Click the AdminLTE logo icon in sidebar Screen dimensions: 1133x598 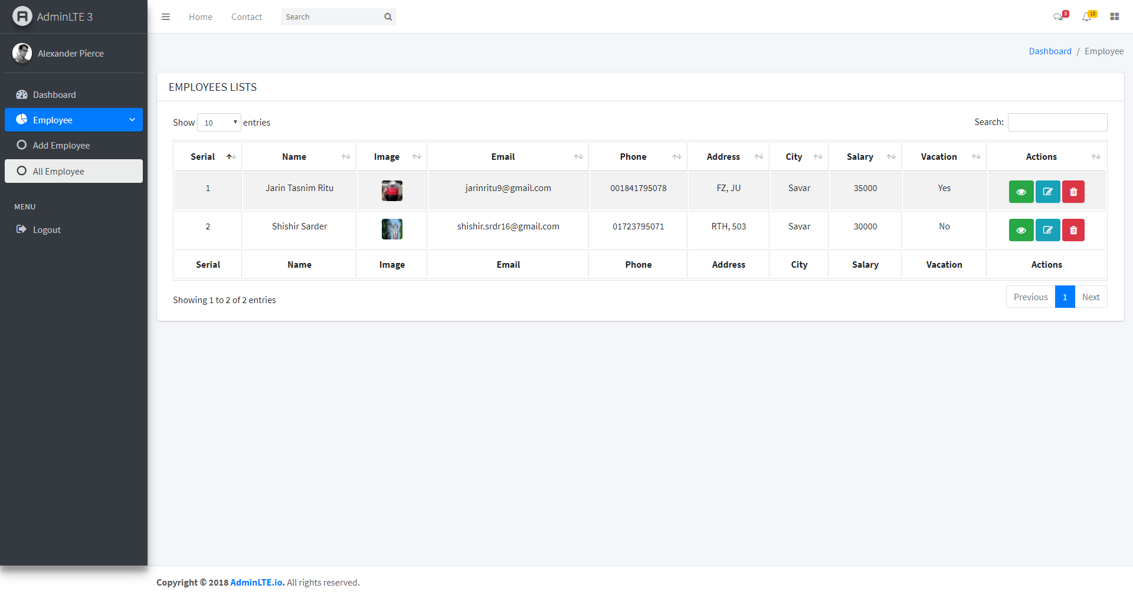(x=22, y=16)
